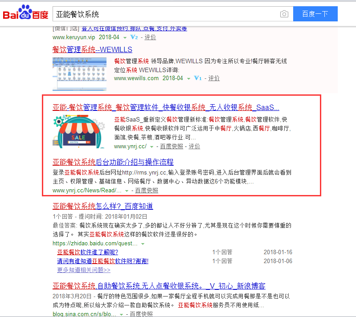Open 亚能-餐饮管理系统 SaaS result title
Viewport: 356px width, 317px height.
(166, 107)
